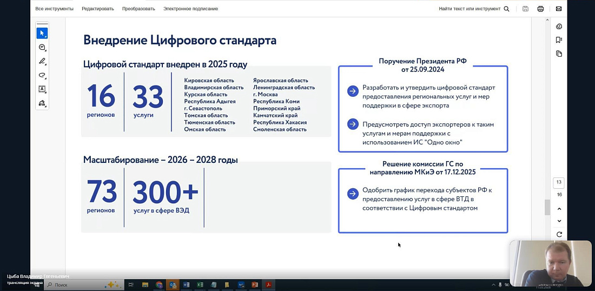Click the current page number box 13

559,182
